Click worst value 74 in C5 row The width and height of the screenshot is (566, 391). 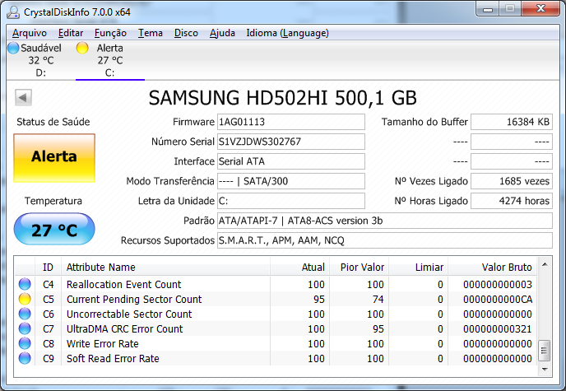coord(378,300)
